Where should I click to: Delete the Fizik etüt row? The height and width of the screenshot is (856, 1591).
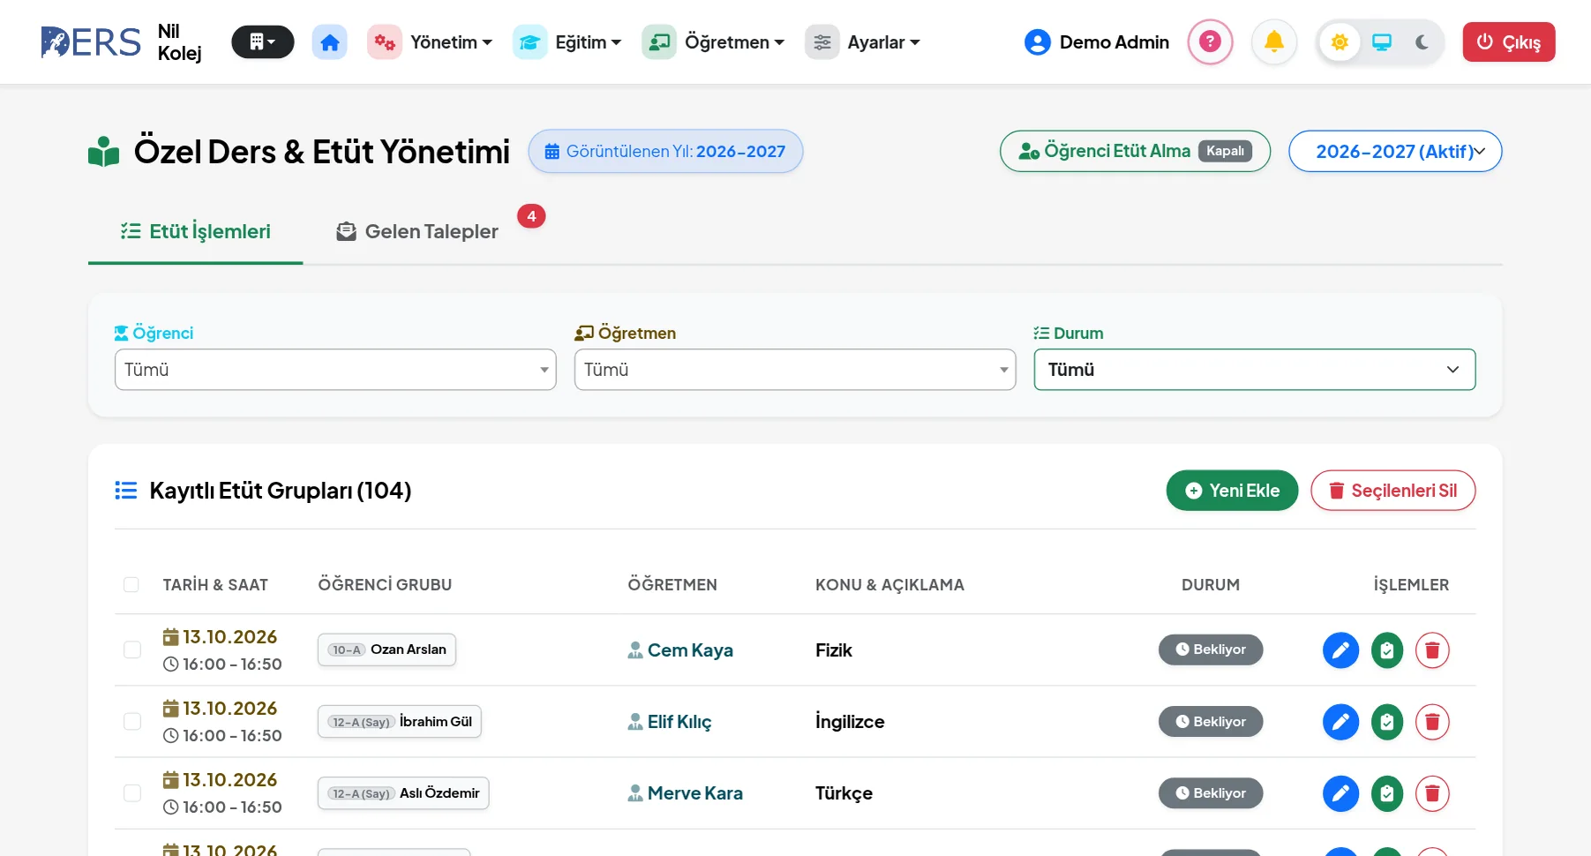1432,650
